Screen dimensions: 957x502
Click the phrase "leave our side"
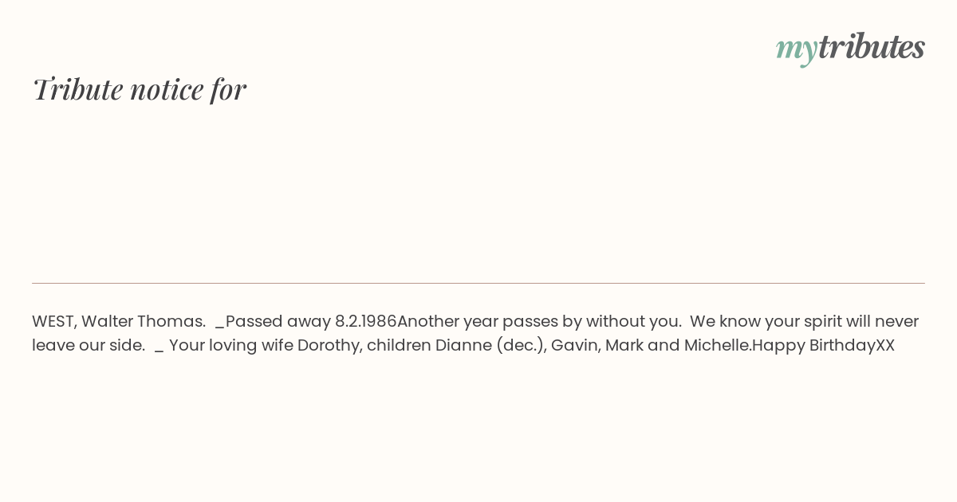(87, 345)
